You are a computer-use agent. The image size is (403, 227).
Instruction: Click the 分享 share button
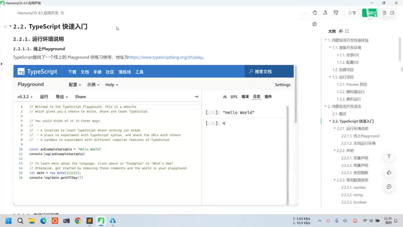pos(352,13)
